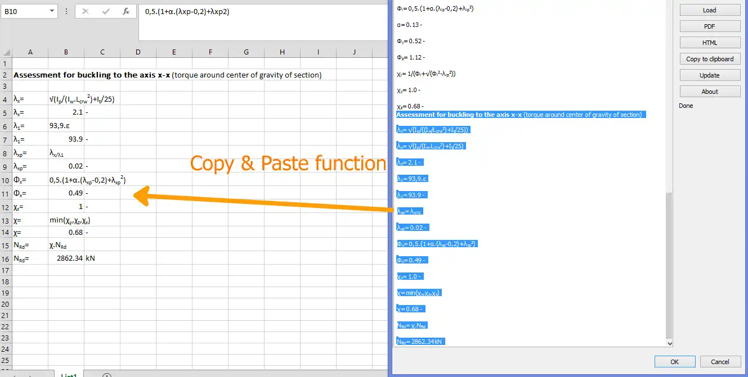The height and width of the screenshot is (377, 748).
Task: Select cell containing 93,9.ε
Action: pos(66,126)
